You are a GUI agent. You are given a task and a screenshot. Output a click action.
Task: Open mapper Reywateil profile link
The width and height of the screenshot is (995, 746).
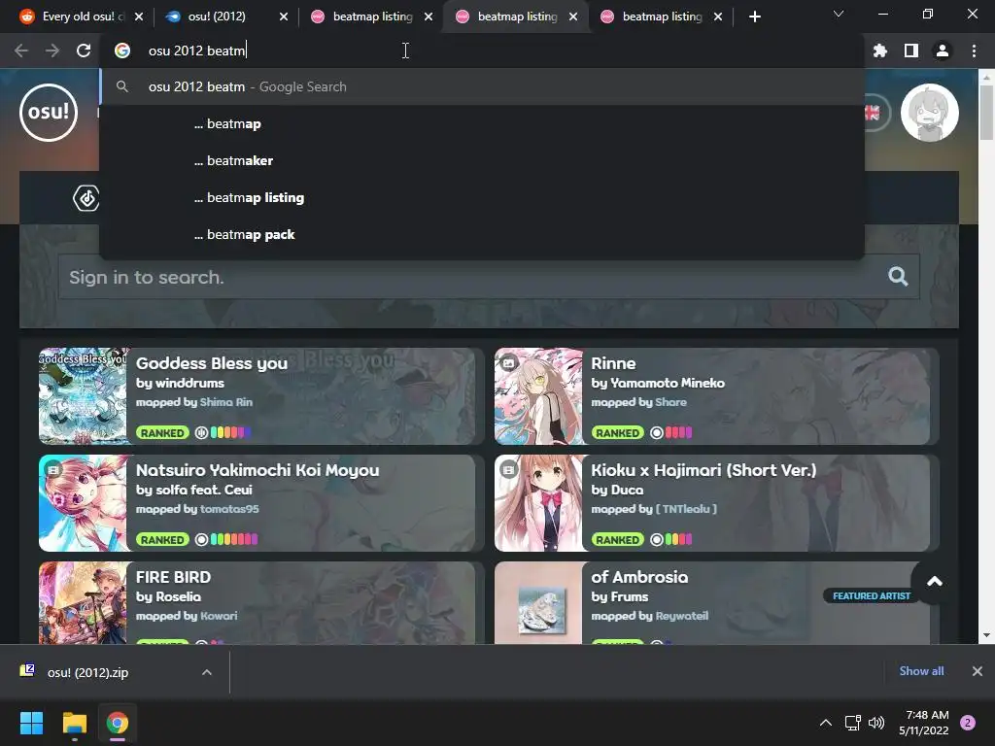682,616
